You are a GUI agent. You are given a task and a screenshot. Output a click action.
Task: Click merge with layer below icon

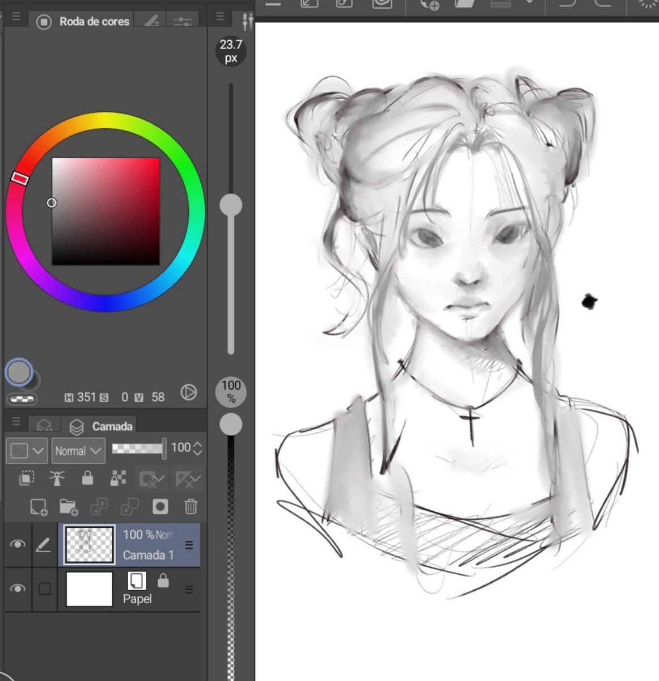129,507
